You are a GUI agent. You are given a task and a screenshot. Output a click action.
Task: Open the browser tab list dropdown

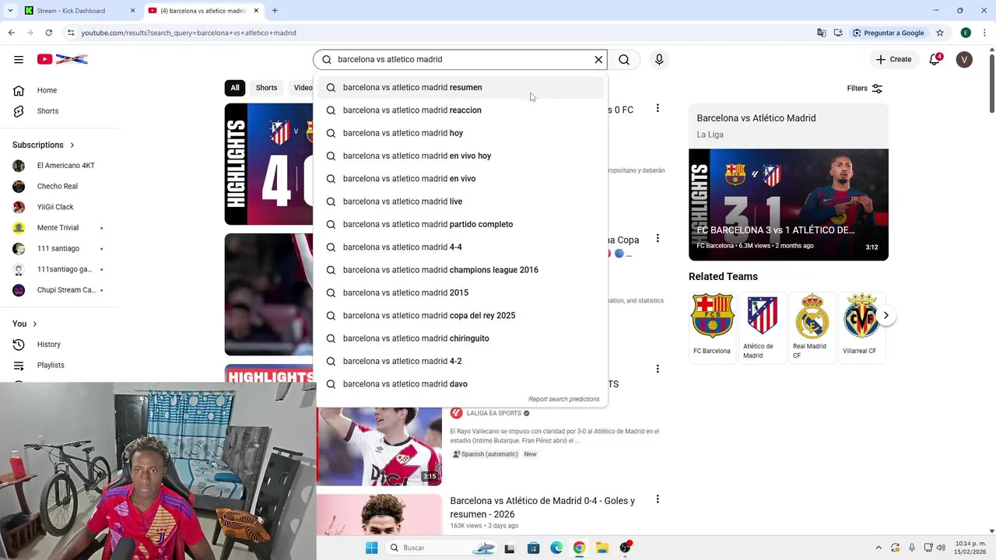point(10,11)
